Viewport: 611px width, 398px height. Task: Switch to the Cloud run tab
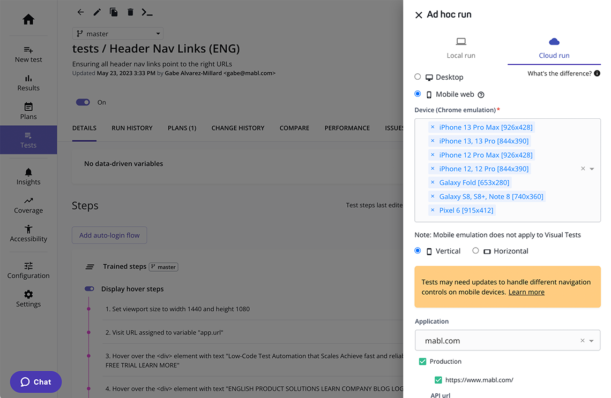pos(554,49)
